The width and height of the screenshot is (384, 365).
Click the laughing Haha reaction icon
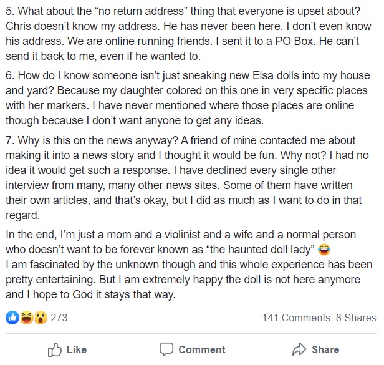pyautogui.click(x=27, y=318)
